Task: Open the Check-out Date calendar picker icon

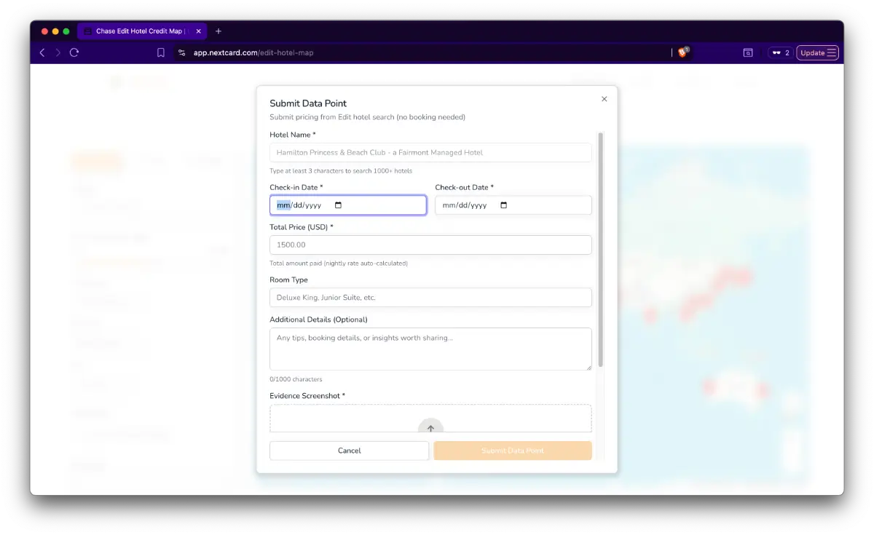Action: click(503, 205)
